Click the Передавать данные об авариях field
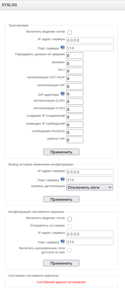This screenshot has width=125, height=289. click(x=75, y=56)
